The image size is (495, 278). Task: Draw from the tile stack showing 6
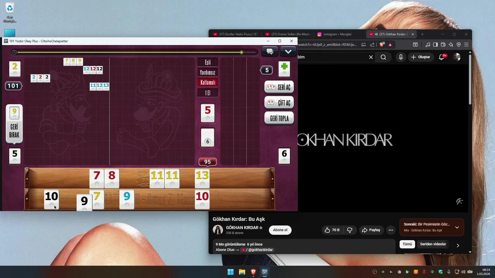(208, 138)
